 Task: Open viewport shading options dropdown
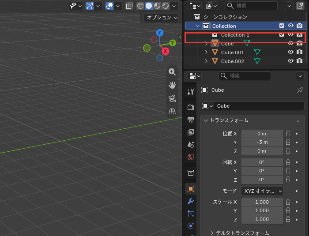pos(174,6)
